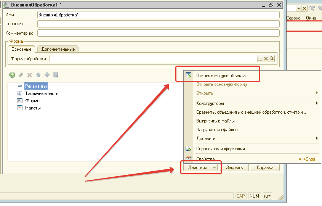Click the Delete X icon in the list toolbar
The height and width of the screenshot is (206, 322).
[x=29, y=75]
